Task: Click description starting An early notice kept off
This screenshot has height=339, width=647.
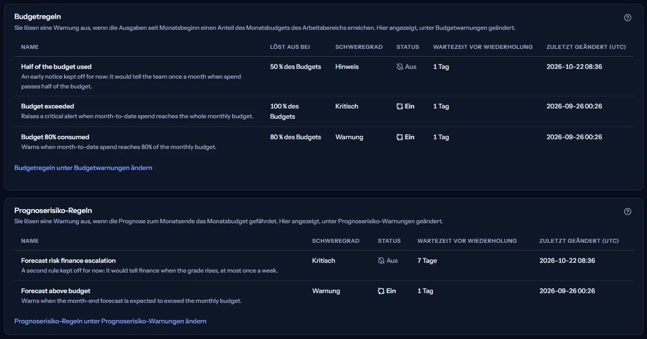Action: tap(131, 82)
